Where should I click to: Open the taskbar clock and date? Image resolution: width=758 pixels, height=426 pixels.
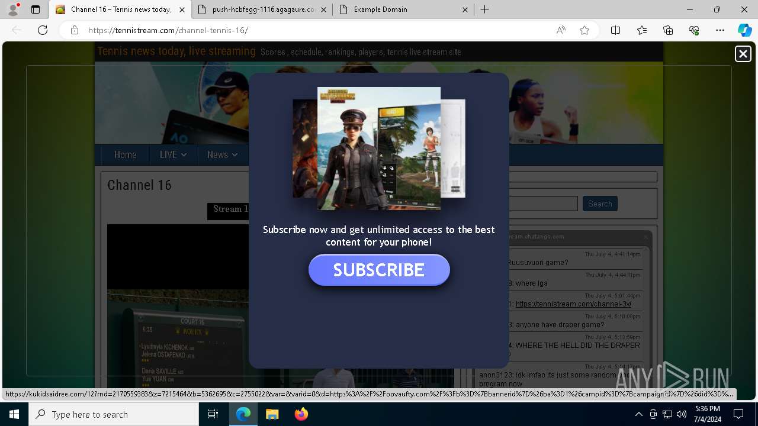coord(708,414)
